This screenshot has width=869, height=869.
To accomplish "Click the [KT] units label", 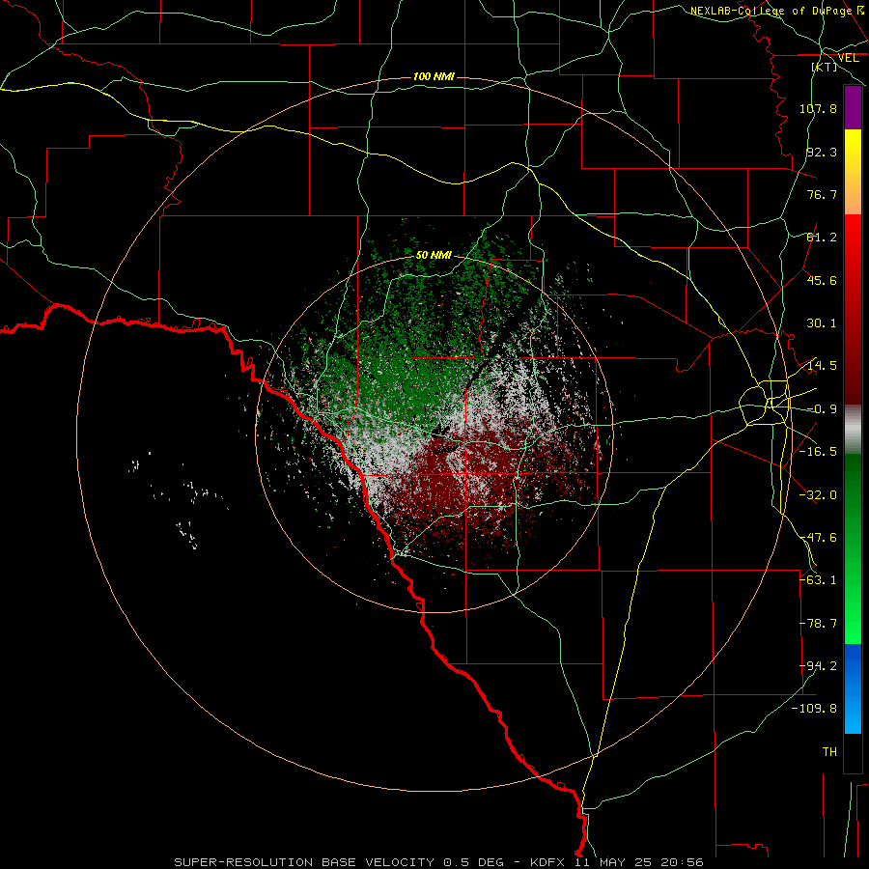I will [x=825, y=67].
